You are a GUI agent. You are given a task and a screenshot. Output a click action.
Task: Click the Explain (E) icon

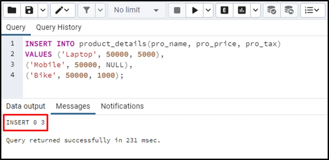click(225, 10)
